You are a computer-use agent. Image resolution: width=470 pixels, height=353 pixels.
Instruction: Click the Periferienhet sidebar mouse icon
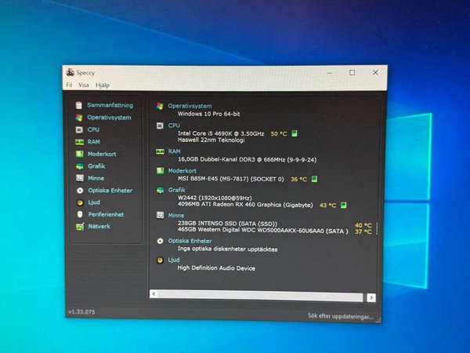tap(80, 214)
